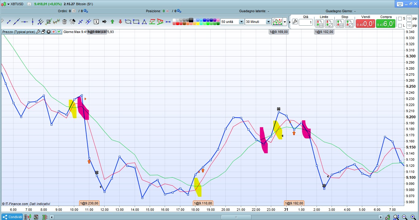Open the Prezzo indicator wrench settings

(x=38, y=31)
